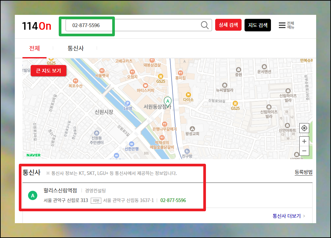Screen dimensions: 331x238
Task: Click the 다이소 store map icon
Action: [188, 95]
